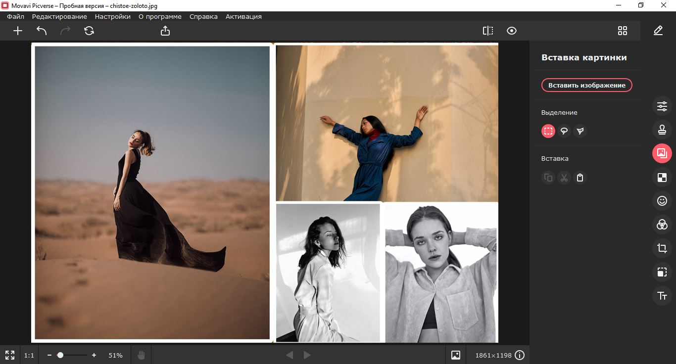The height and width of the screenshot is (364, 676).
Task: Select the hand pan tool
Action: tap(141, 355)
